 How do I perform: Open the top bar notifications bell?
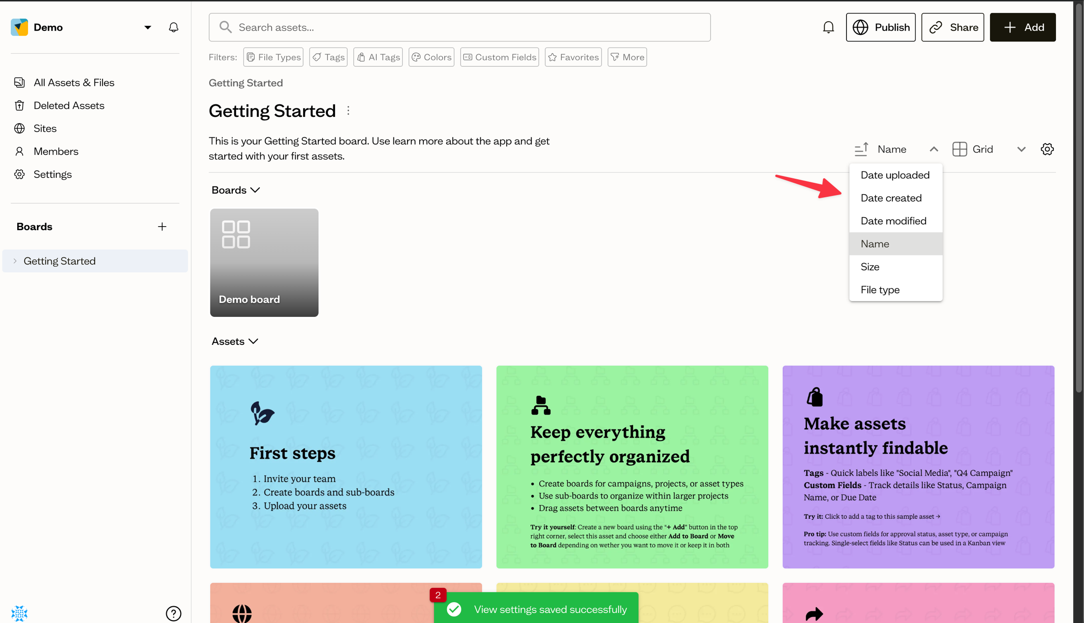click(x=828, y=28)
